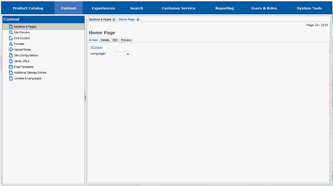
Task: Collapse the Content sidebar using splitter handle
Action: (85, 98)
